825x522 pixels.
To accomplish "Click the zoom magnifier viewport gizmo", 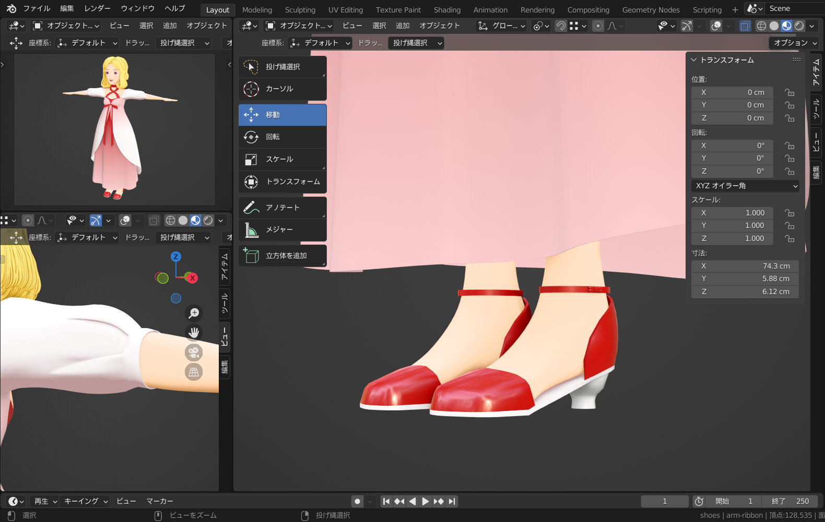I will (x=194, y=313).
